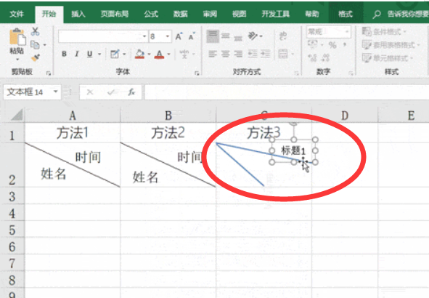This screenshot has height=298, width=429.
Task: Click cell with 方法2
Action: 168,133
